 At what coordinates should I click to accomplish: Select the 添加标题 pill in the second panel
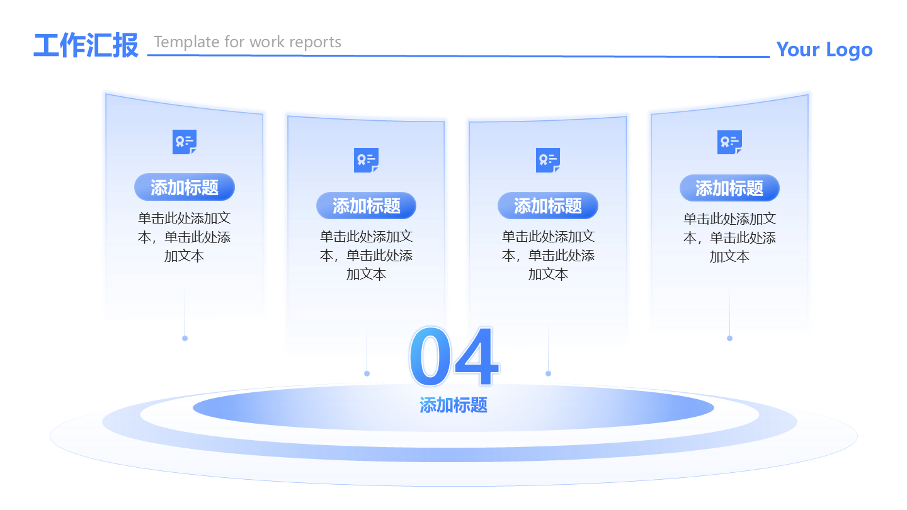366,206
